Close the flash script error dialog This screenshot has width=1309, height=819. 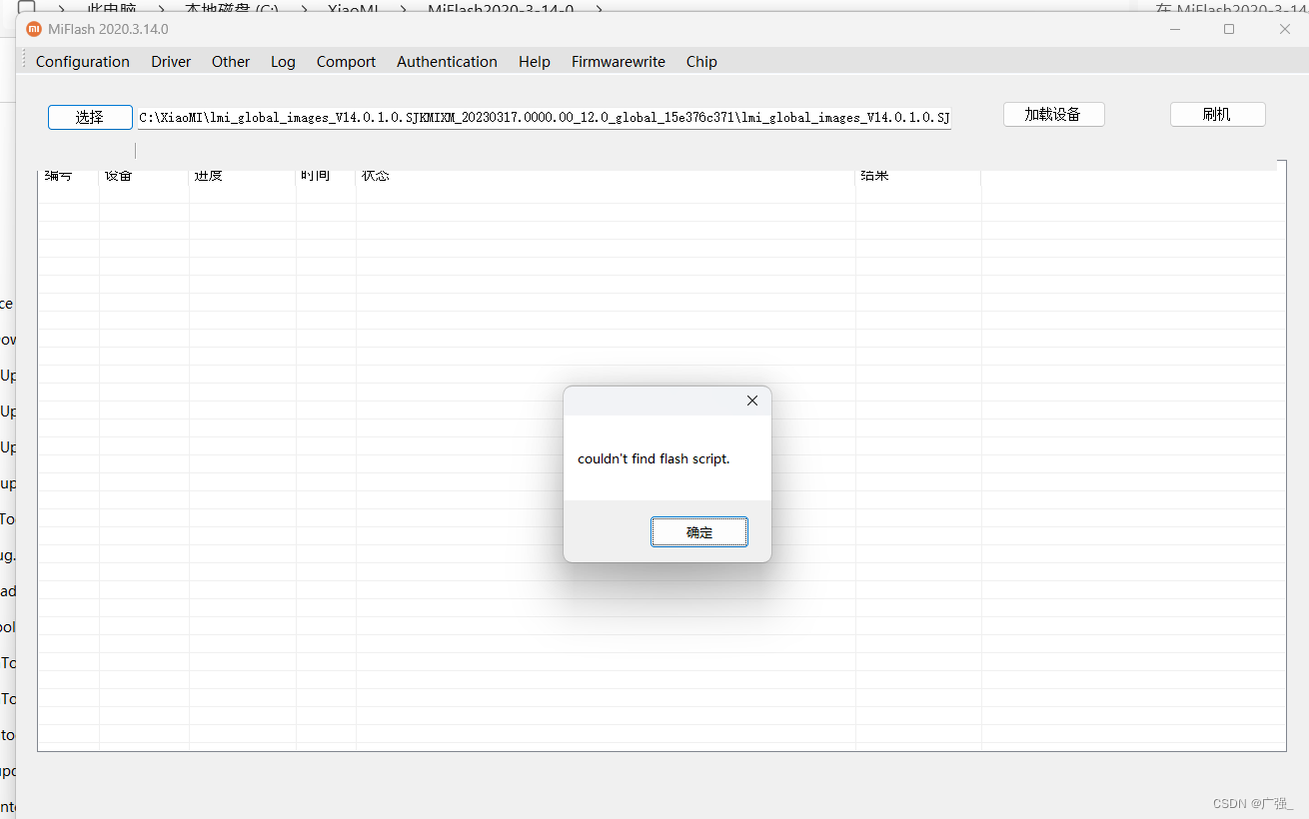752,401
